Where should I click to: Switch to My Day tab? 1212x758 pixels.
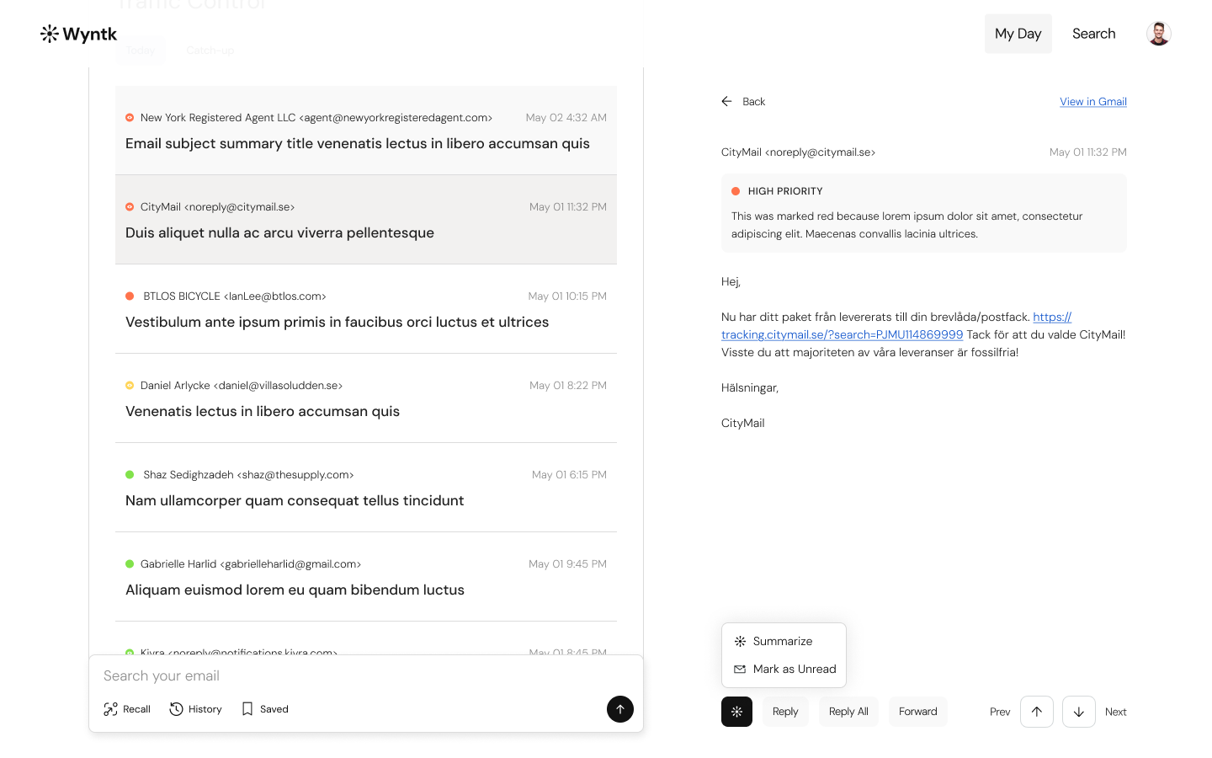[x=1018, y=34]
